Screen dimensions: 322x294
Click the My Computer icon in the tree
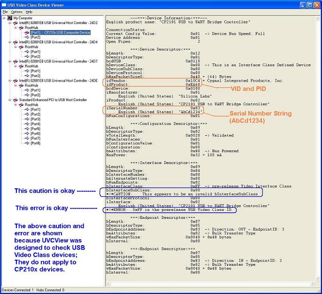click(x=10, y=18)
